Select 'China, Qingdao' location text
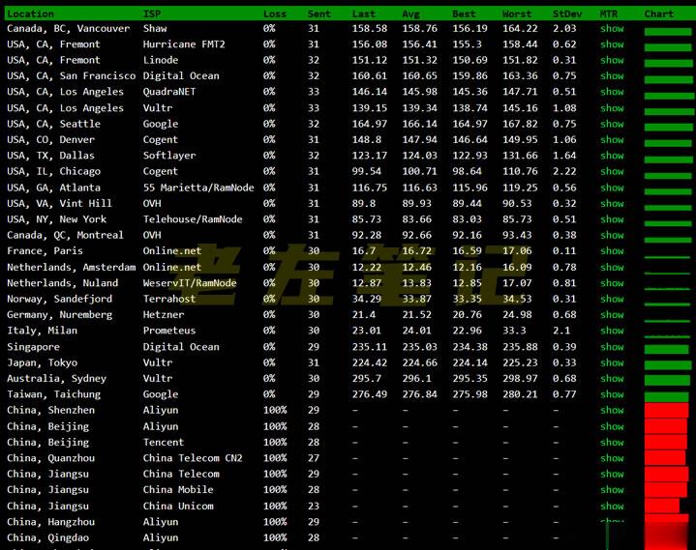This screenshot has height=550, width=696. tap(48, 537)
